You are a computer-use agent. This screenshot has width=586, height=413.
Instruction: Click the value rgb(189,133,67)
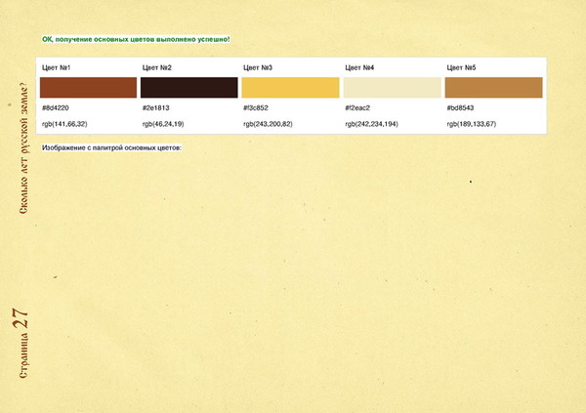(x=472, y=124)
